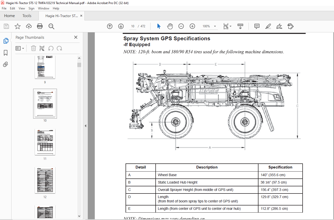
Task: Click 'Spray System GPS Specifications' heading
Action: [x=167, y=38]
